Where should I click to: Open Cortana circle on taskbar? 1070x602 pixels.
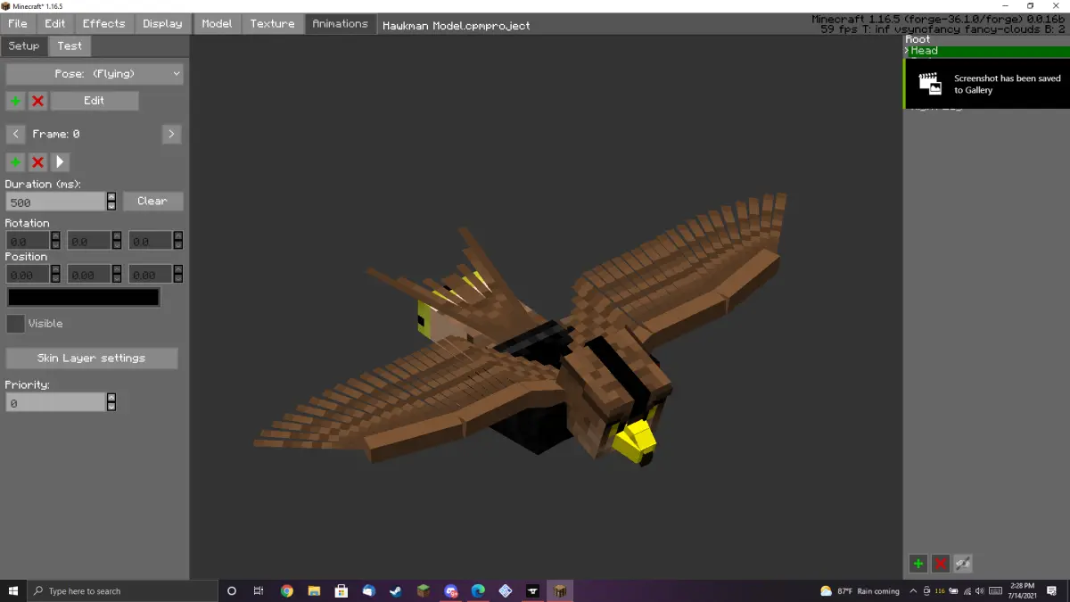(232, 591)
